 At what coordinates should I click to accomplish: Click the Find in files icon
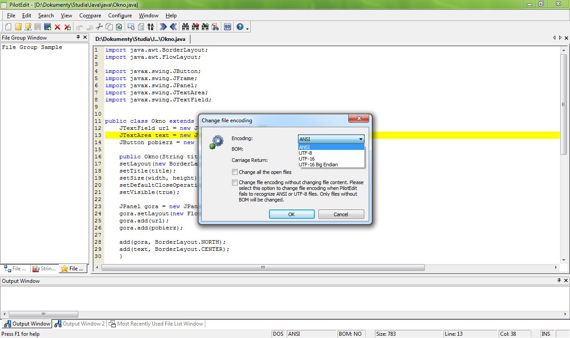[215, 27]
